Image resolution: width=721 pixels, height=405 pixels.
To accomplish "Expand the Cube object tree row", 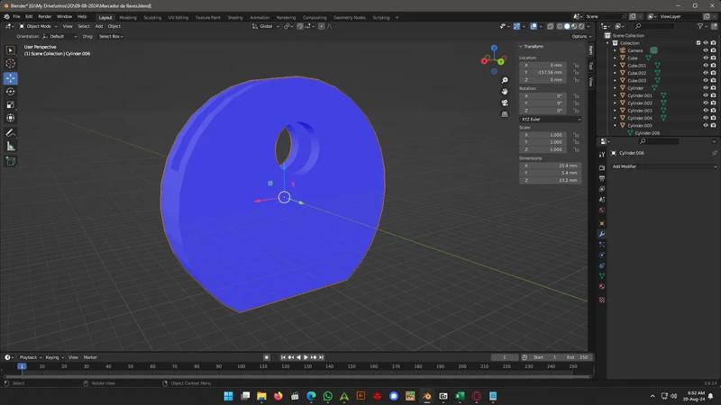I will [x=616, y=58].
